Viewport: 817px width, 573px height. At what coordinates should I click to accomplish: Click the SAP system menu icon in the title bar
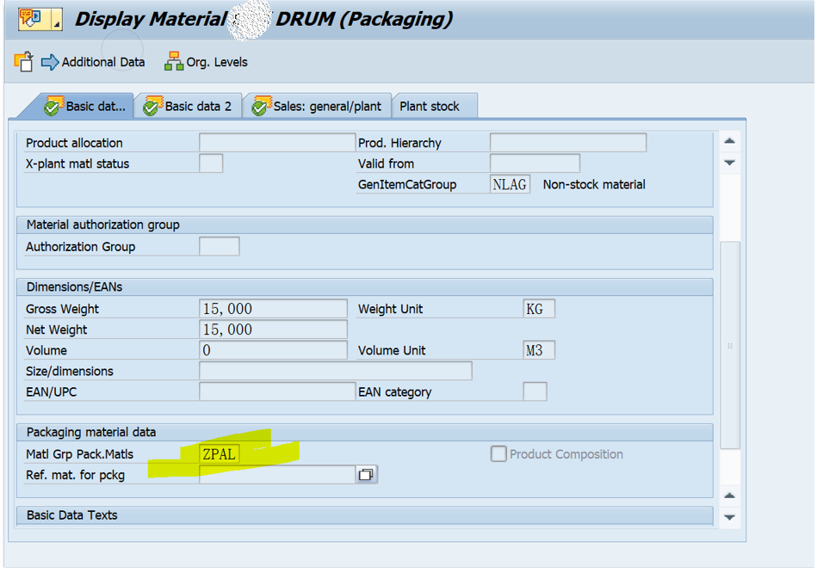pyautogui.click(x=28, y=17)
